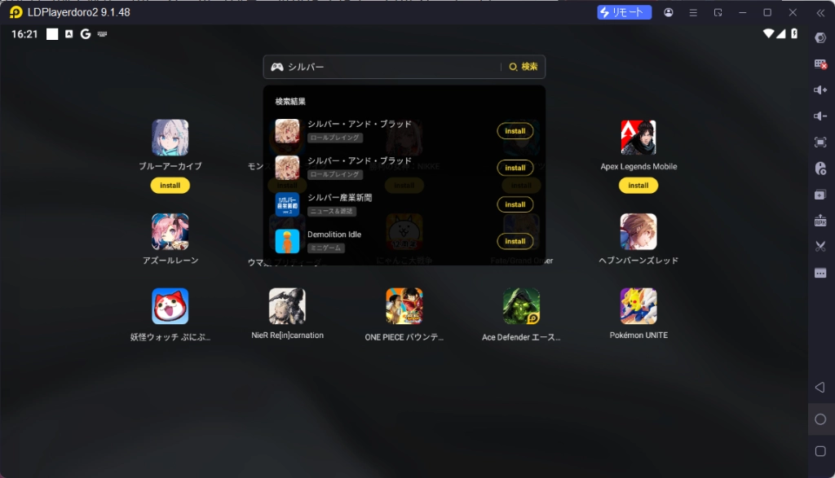This screenshot has width=835, height=478.
Task: Click the battery icon in status bar
Action: [794, 33]
